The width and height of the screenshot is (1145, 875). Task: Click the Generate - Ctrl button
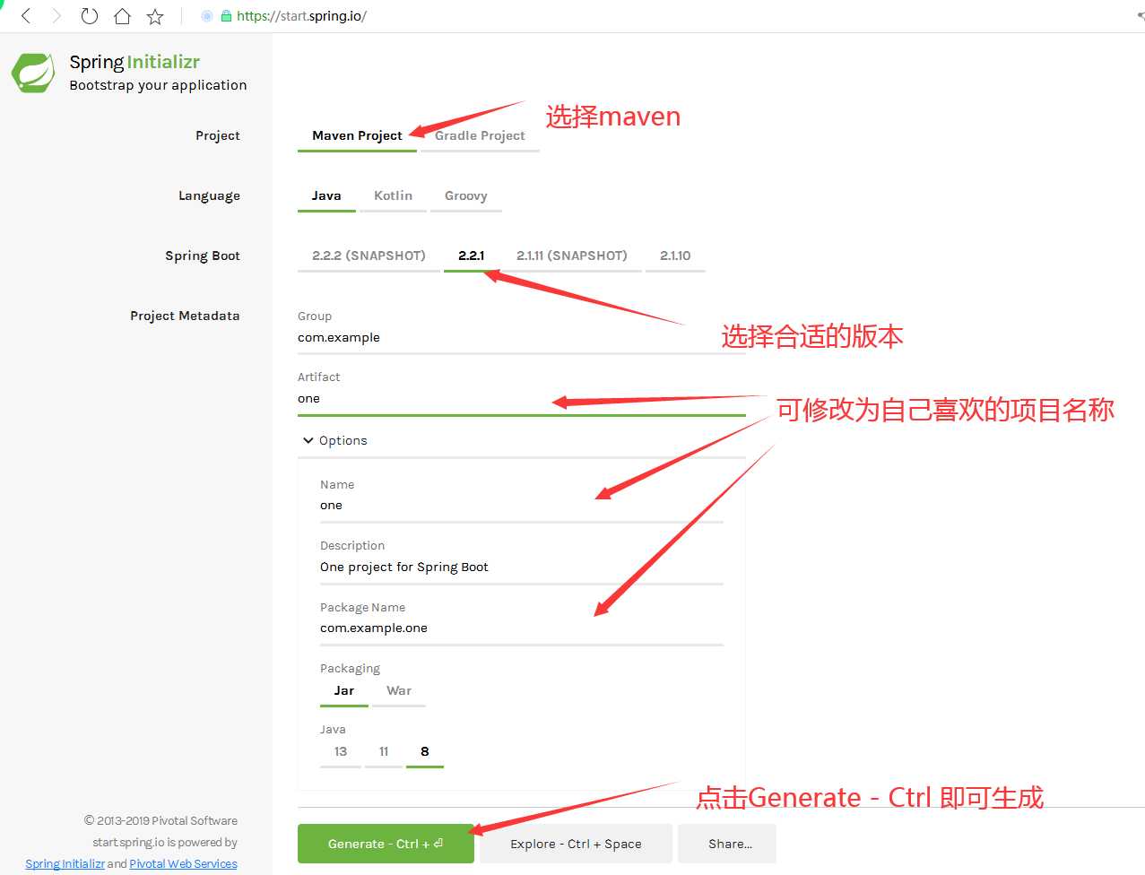coord(386,844)
